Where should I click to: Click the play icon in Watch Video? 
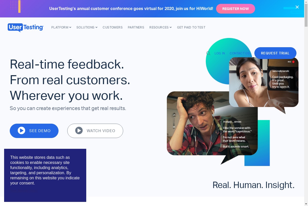(79, 131)
